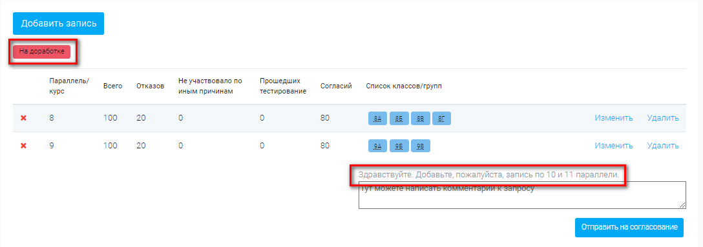Screen dimensions: 703x247
Task: Click Отправить на согласование button
Action: [629, 227]
